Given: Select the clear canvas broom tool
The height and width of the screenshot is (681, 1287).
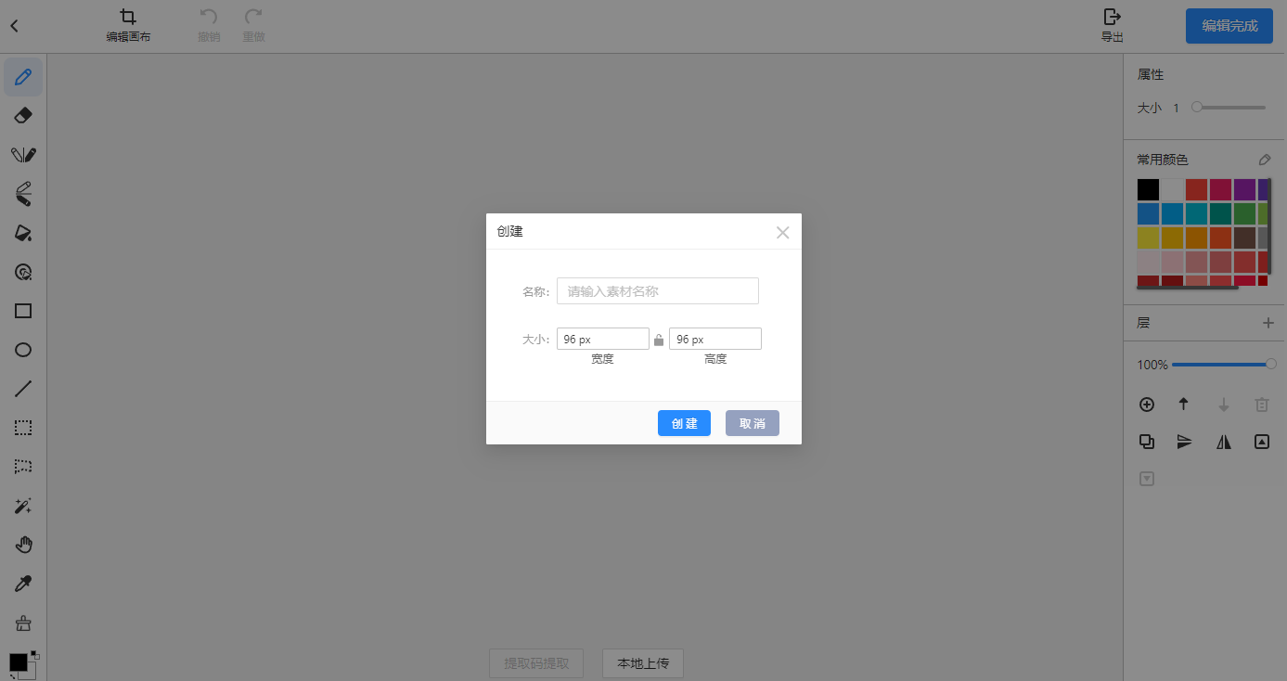Looking at the screenshot, I should (x=23, y=623).
